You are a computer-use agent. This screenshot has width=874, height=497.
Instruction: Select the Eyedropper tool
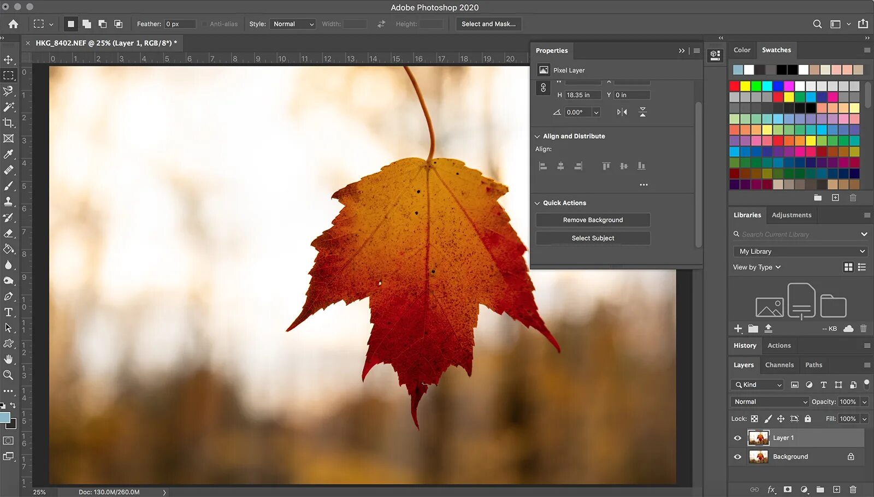click(x=8, y=154)
